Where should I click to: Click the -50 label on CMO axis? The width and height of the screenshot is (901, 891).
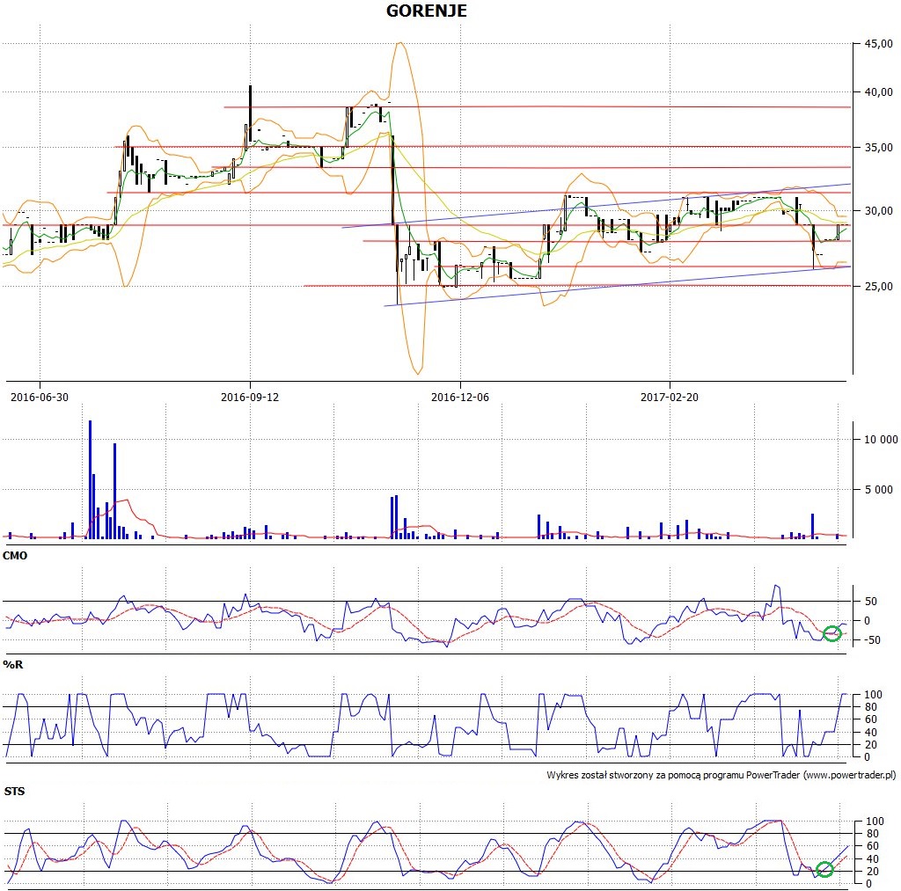871,640
